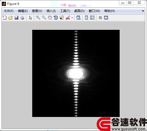This screenshot has width=147, height=131.
Task: Open the 工具(T) menu
Action: tap(65, 11)
